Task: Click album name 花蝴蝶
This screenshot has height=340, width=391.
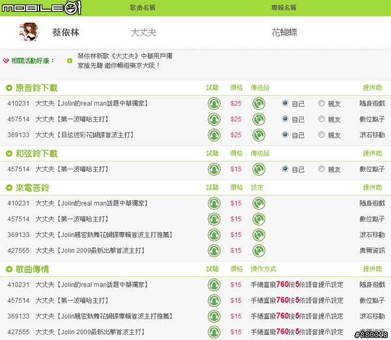Action: [284, 33]
